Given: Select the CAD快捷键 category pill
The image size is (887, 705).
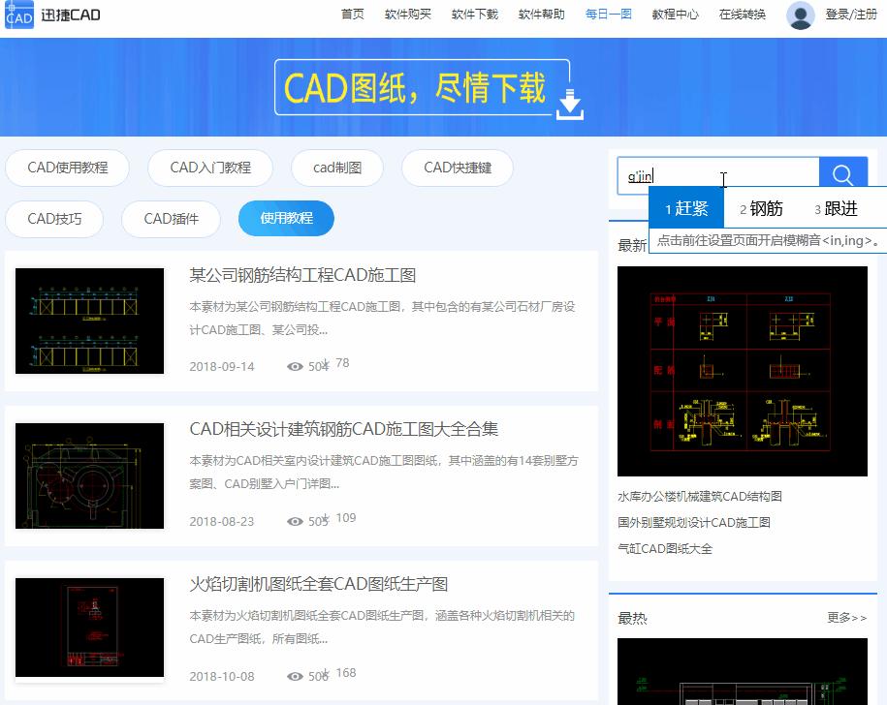Looking at the screenshot, I should pyautogui.click(x=459, y=168).
